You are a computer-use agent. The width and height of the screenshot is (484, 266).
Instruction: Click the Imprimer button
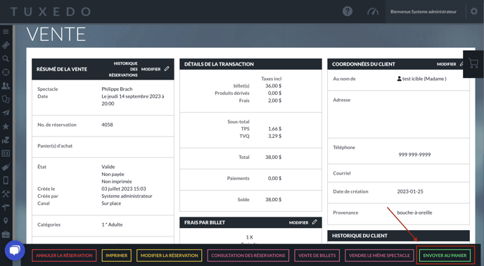pos(117,255)
